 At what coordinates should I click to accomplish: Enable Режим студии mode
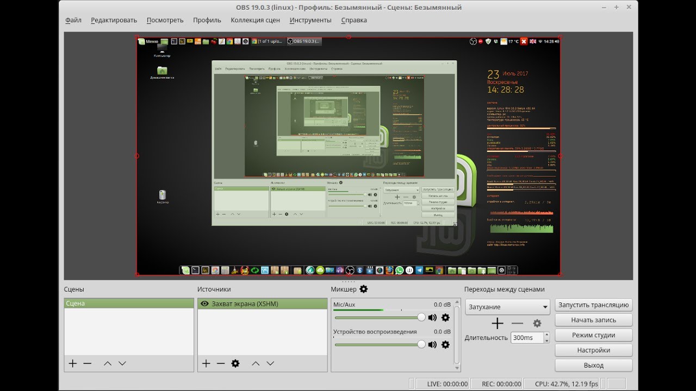pos(594,335)
